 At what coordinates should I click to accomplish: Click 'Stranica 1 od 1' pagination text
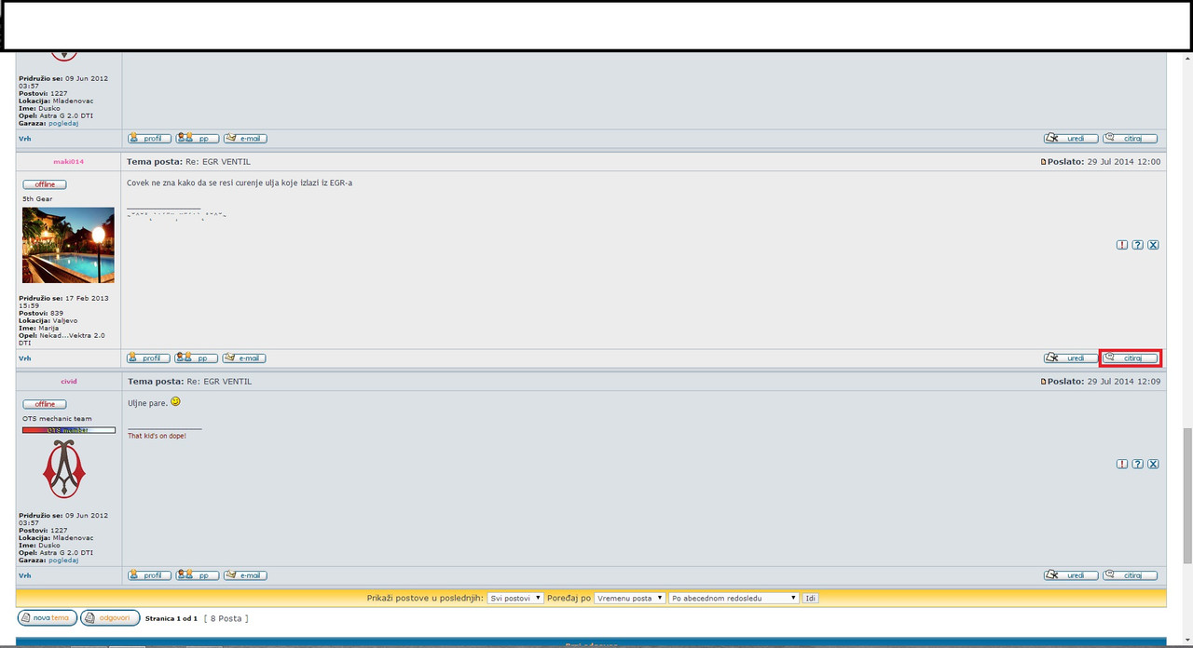tap(171, 618)
